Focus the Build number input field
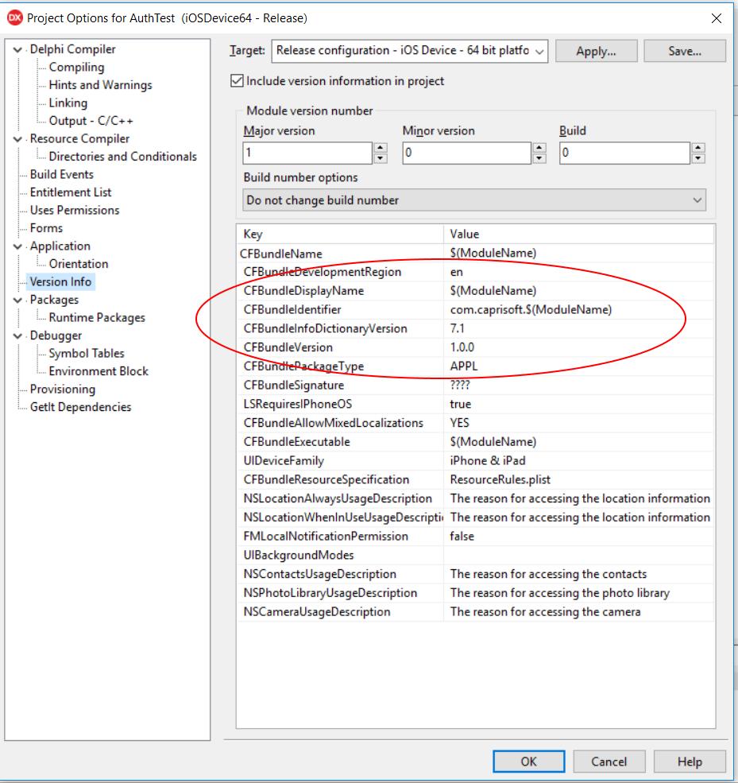Screen dimensions: 738x783 624,153
